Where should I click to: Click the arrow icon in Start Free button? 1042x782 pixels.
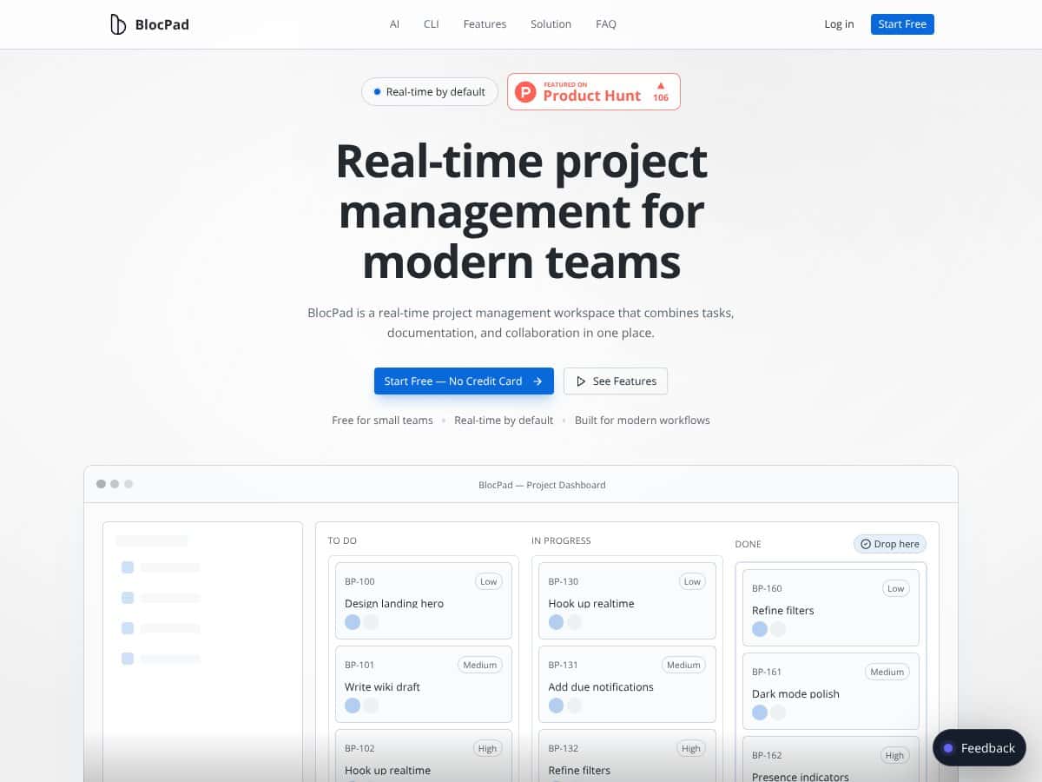click(537, 381)
